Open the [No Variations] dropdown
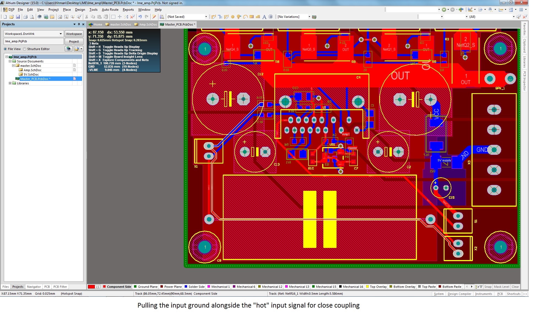The width and height of the screenshot is (542, 326). [309, 17]
